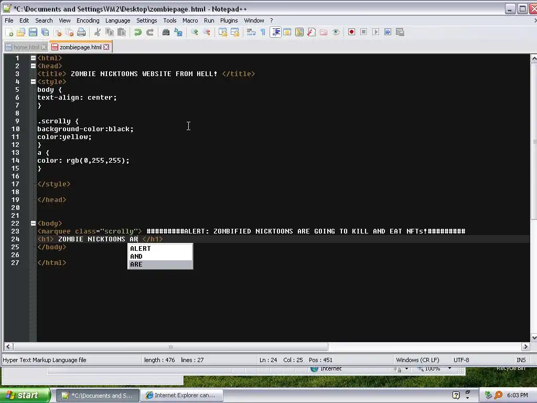The image size is (537, 403).
Task: Choose ARE from the autocomplete list
Action: pyautogui.click(x=160, y=264)
